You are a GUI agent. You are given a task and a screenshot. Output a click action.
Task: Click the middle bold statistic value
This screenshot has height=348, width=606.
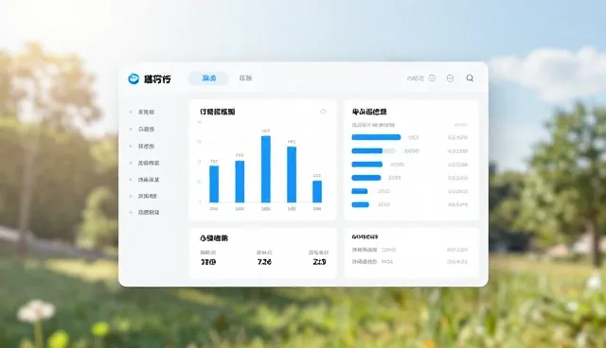264,262
